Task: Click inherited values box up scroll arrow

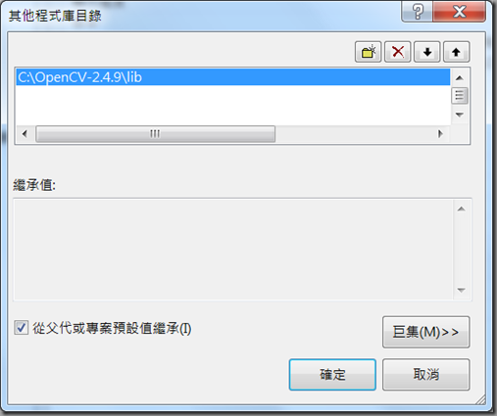Action: click(x=461, y=208)
